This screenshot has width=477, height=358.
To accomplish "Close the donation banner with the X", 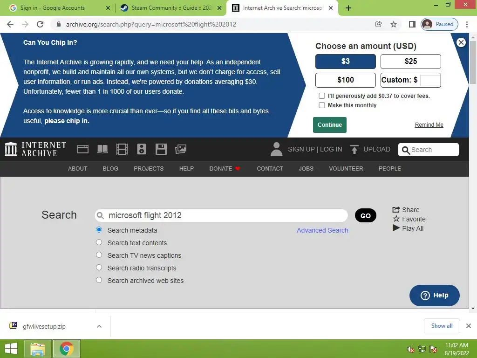I will pos(461,42).
